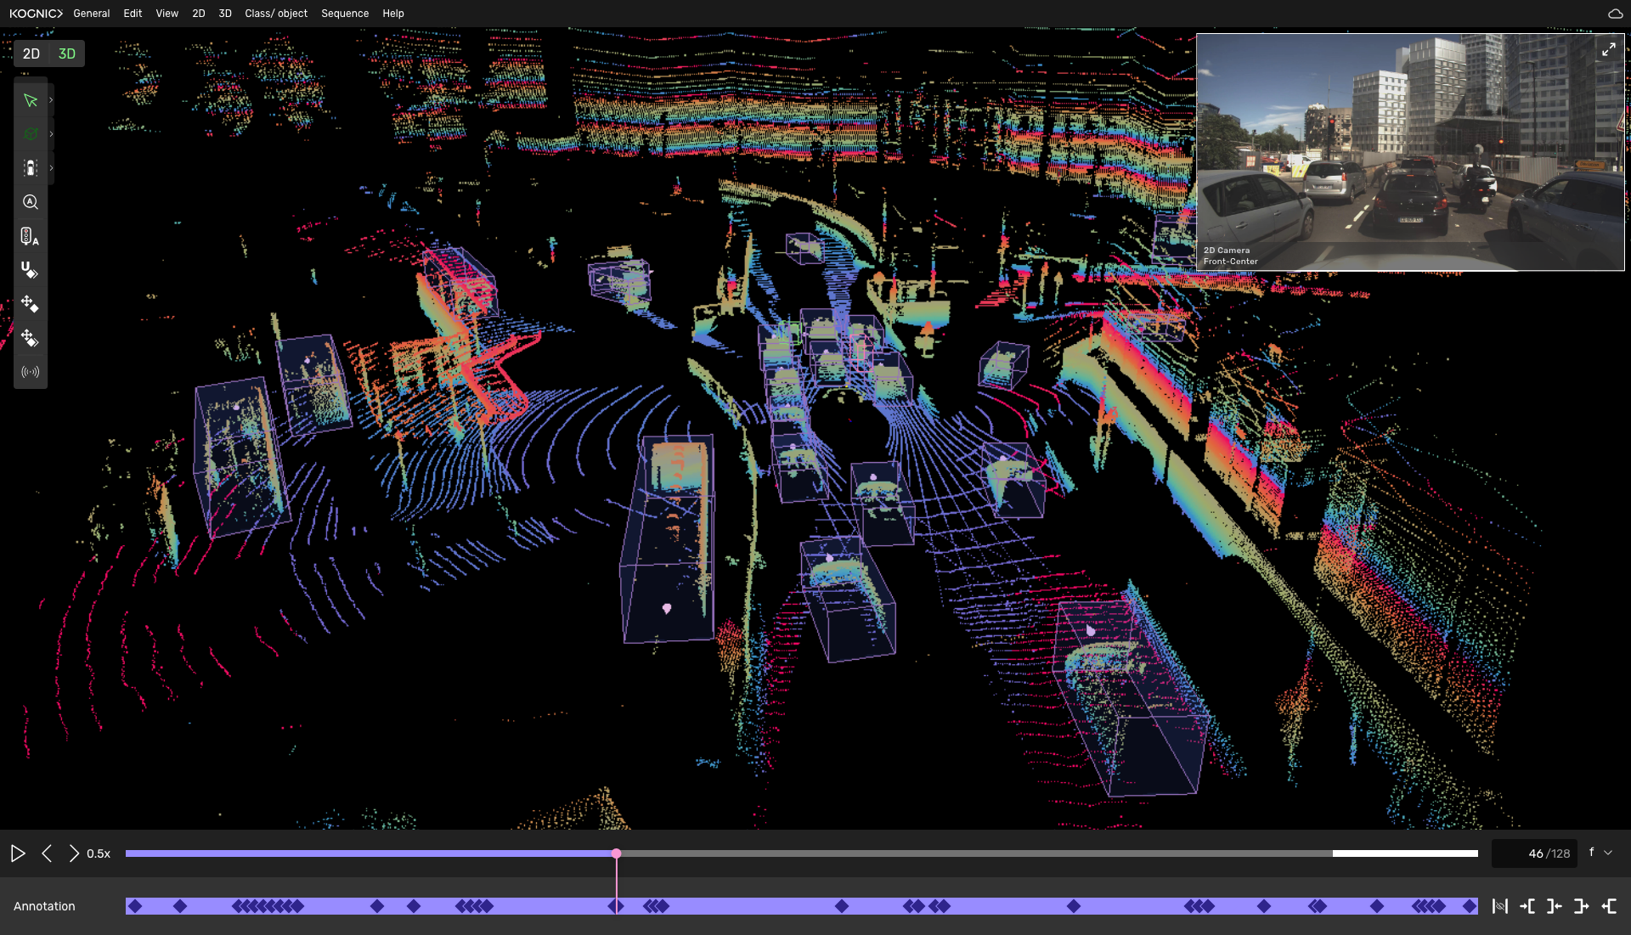Toggle visibility of hidden frames on timeline
This screenshot has width=1631, height=935.
pos(1500,906)
